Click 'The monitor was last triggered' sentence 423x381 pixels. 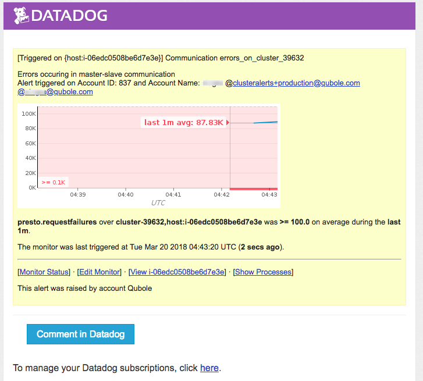(151, 247)
